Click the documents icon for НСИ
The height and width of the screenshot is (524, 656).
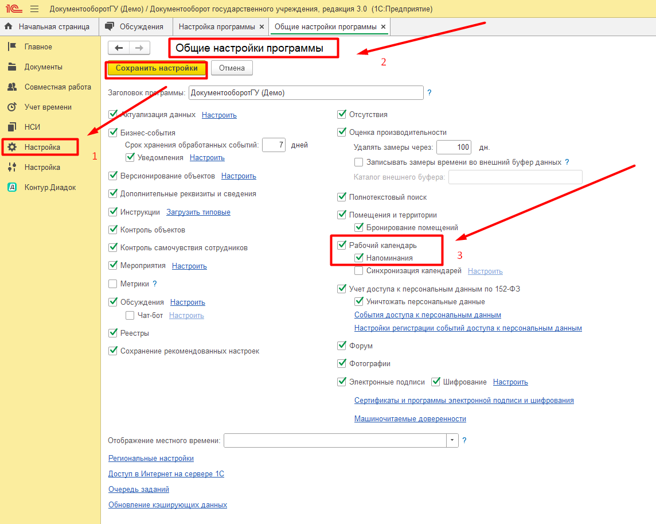[12, 127]
